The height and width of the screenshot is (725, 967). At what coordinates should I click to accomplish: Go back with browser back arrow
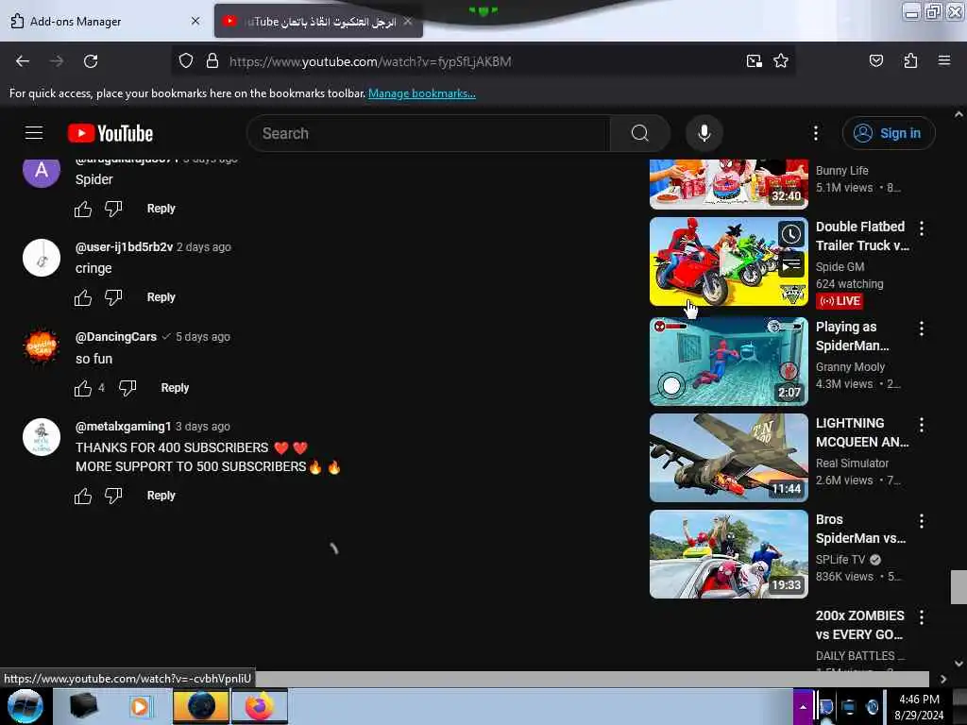pyautogui.click(x=23, y=61)
